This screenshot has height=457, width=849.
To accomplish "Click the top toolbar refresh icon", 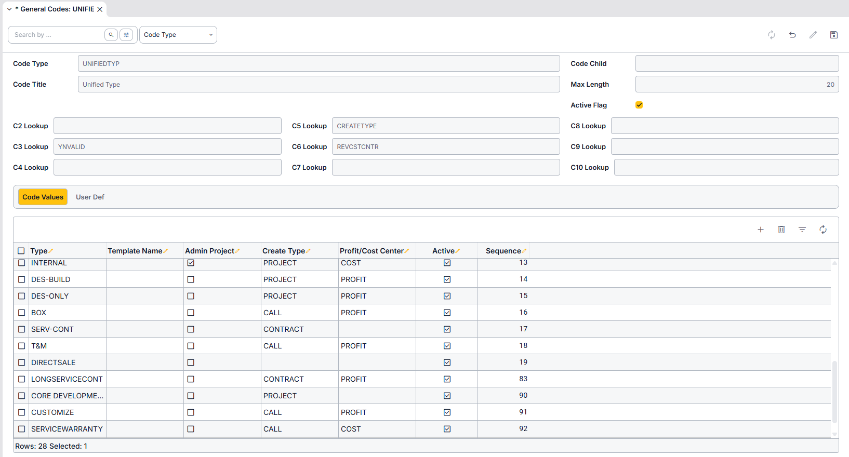I will click(772, 35).
